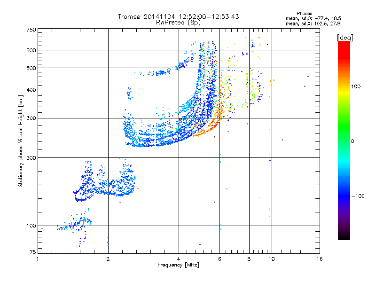Click the 'RwPretec (8p)' subtitle

point(178,23)
